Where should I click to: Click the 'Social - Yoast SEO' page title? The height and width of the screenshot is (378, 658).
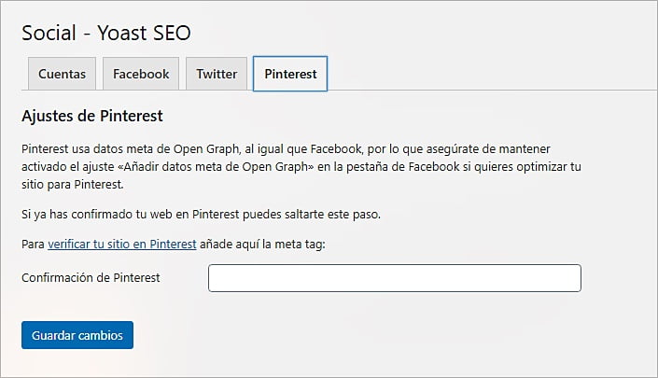pos(105,33)
